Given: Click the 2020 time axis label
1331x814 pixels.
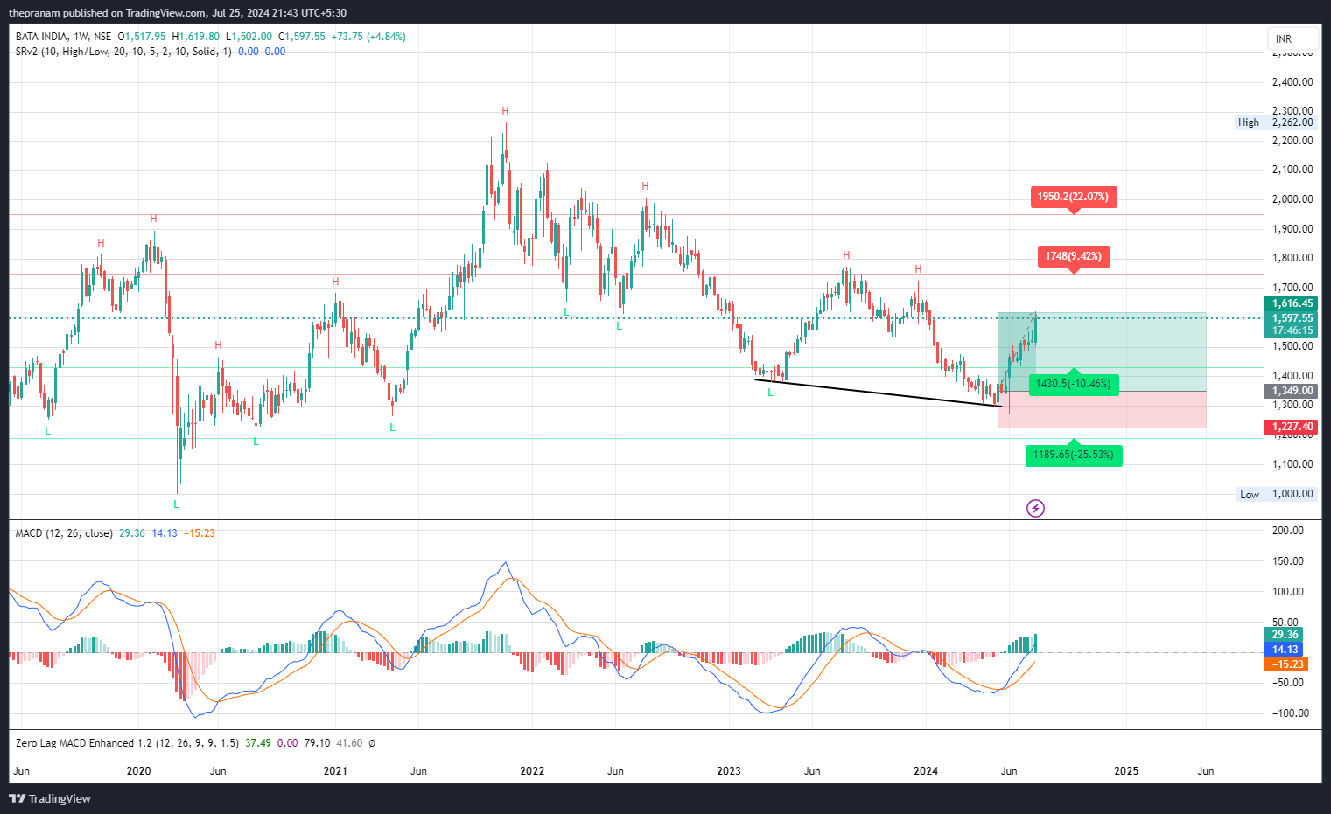Looking at the screenshot, I should [x=138, y=771].
